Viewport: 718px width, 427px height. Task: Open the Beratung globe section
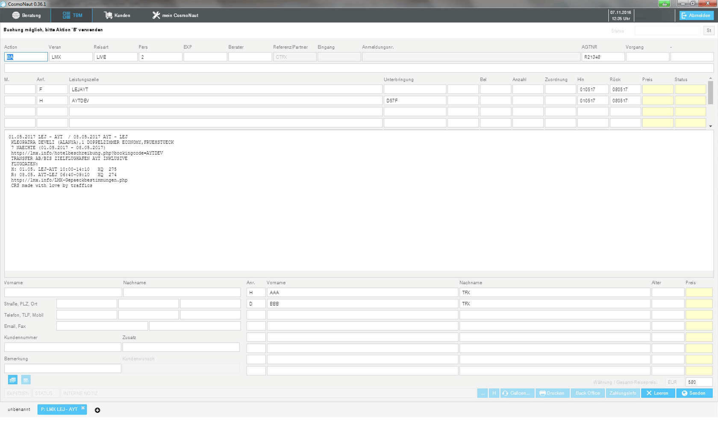[26, 15]
